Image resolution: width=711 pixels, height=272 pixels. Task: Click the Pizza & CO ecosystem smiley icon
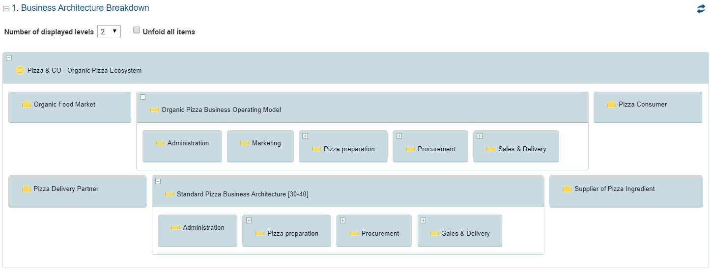coord(20,70)
